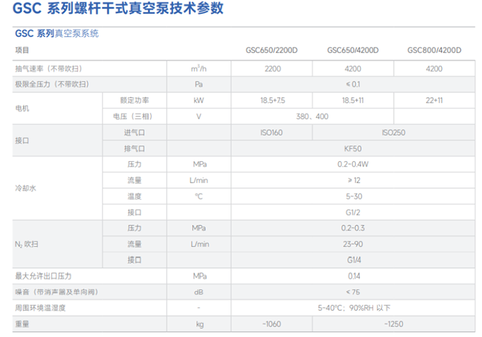
Task: Click the '接口' group label above 冷却水
Action: (x=22, y=141)
